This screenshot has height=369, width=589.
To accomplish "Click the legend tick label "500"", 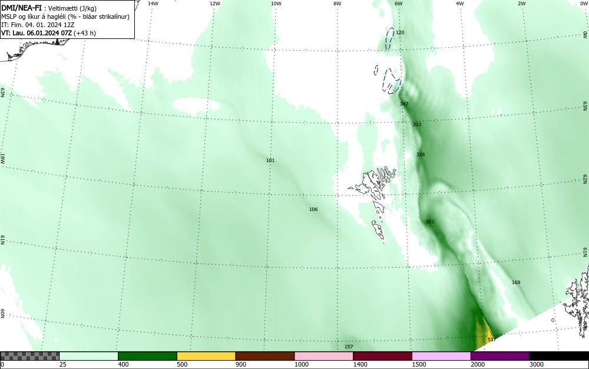I will coord(182,364).
